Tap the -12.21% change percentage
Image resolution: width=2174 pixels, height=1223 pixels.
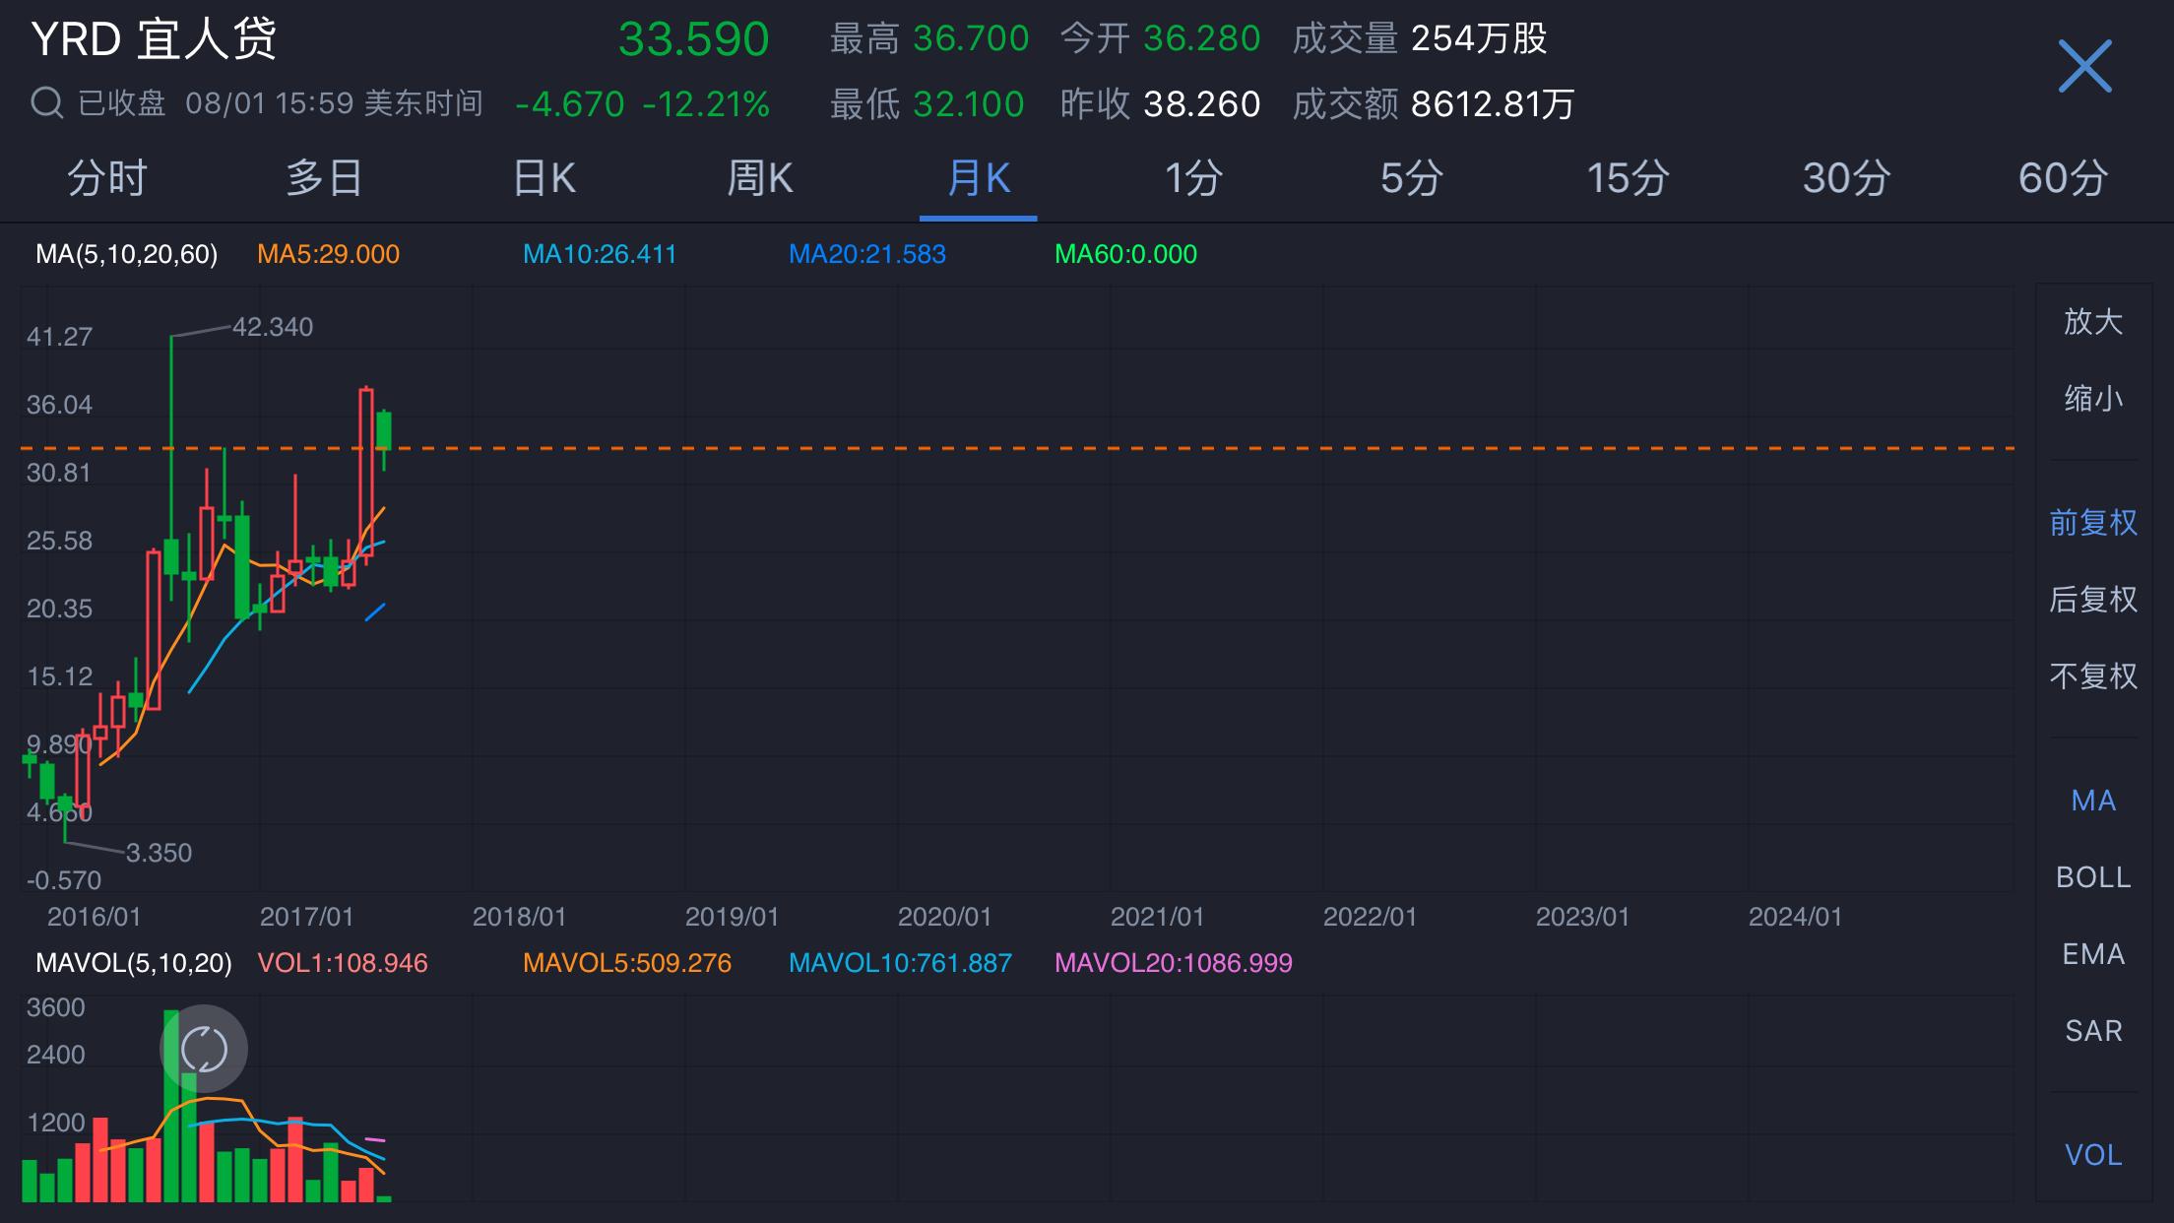click(x=706, y=104)
